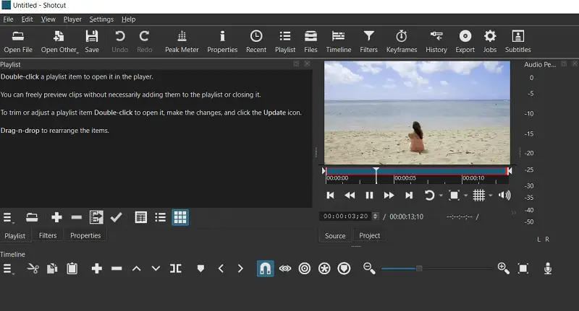The image size is (579, 311).
Task: Toggle scrub while dragging eye icon
Action: [x=284, y=268]
